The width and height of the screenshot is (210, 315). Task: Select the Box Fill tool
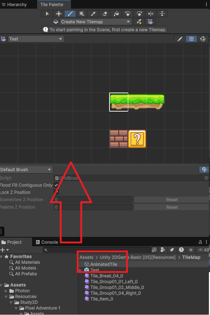[x=82, y=14]
